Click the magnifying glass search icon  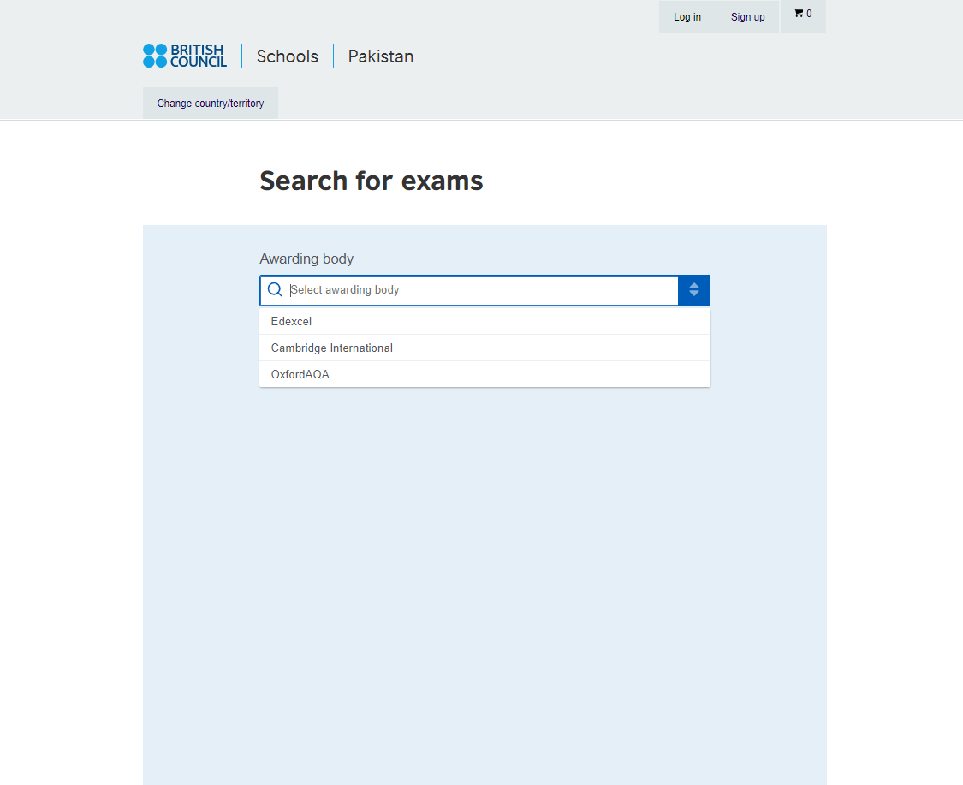(275, 290)
